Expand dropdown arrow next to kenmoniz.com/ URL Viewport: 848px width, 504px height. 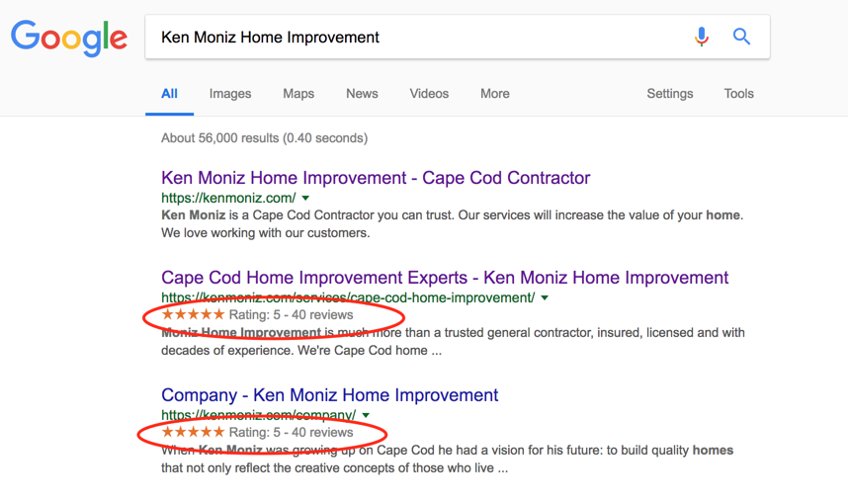tap(305, 198)
